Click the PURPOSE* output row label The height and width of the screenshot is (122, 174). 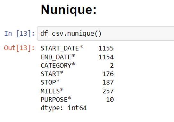56,99
